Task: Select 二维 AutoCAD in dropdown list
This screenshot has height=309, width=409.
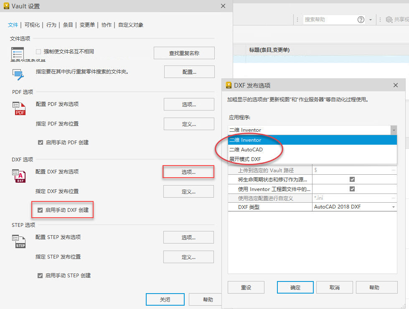Action: click(312, 149)
